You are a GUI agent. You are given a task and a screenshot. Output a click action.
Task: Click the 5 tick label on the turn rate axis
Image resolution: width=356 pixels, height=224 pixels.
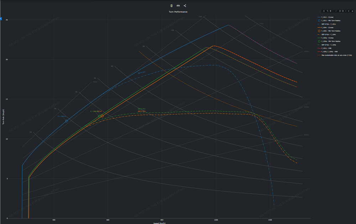pyautogui.click(x=7, y=179)
